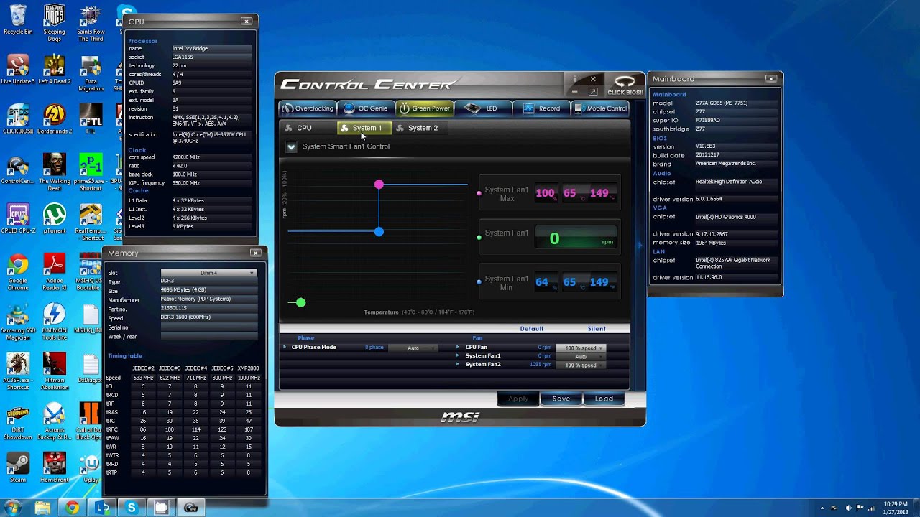Open CLICKBIOSII desktop icon
Screen dimensions: 920x517
point(18,119)
